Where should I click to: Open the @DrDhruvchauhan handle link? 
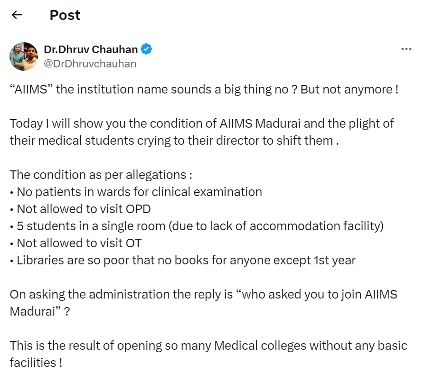[x=90, y=64]
